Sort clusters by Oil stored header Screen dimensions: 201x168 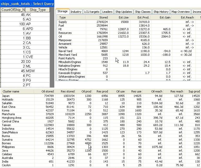[45, 91]
